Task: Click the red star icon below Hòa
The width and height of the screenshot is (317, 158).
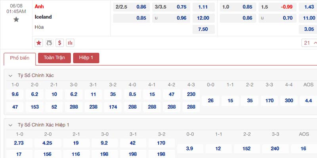Action: coord(38,43)
